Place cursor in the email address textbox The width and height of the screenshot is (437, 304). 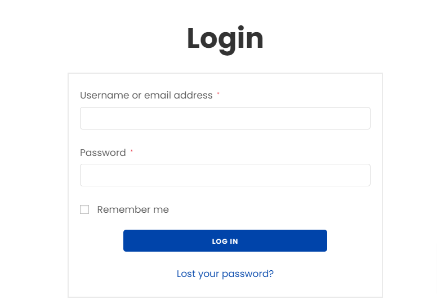pos(225,118)
